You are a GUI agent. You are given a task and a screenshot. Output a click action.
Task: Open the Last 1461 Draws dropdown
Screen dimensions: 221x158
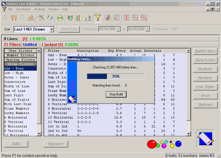pos(51,29)
